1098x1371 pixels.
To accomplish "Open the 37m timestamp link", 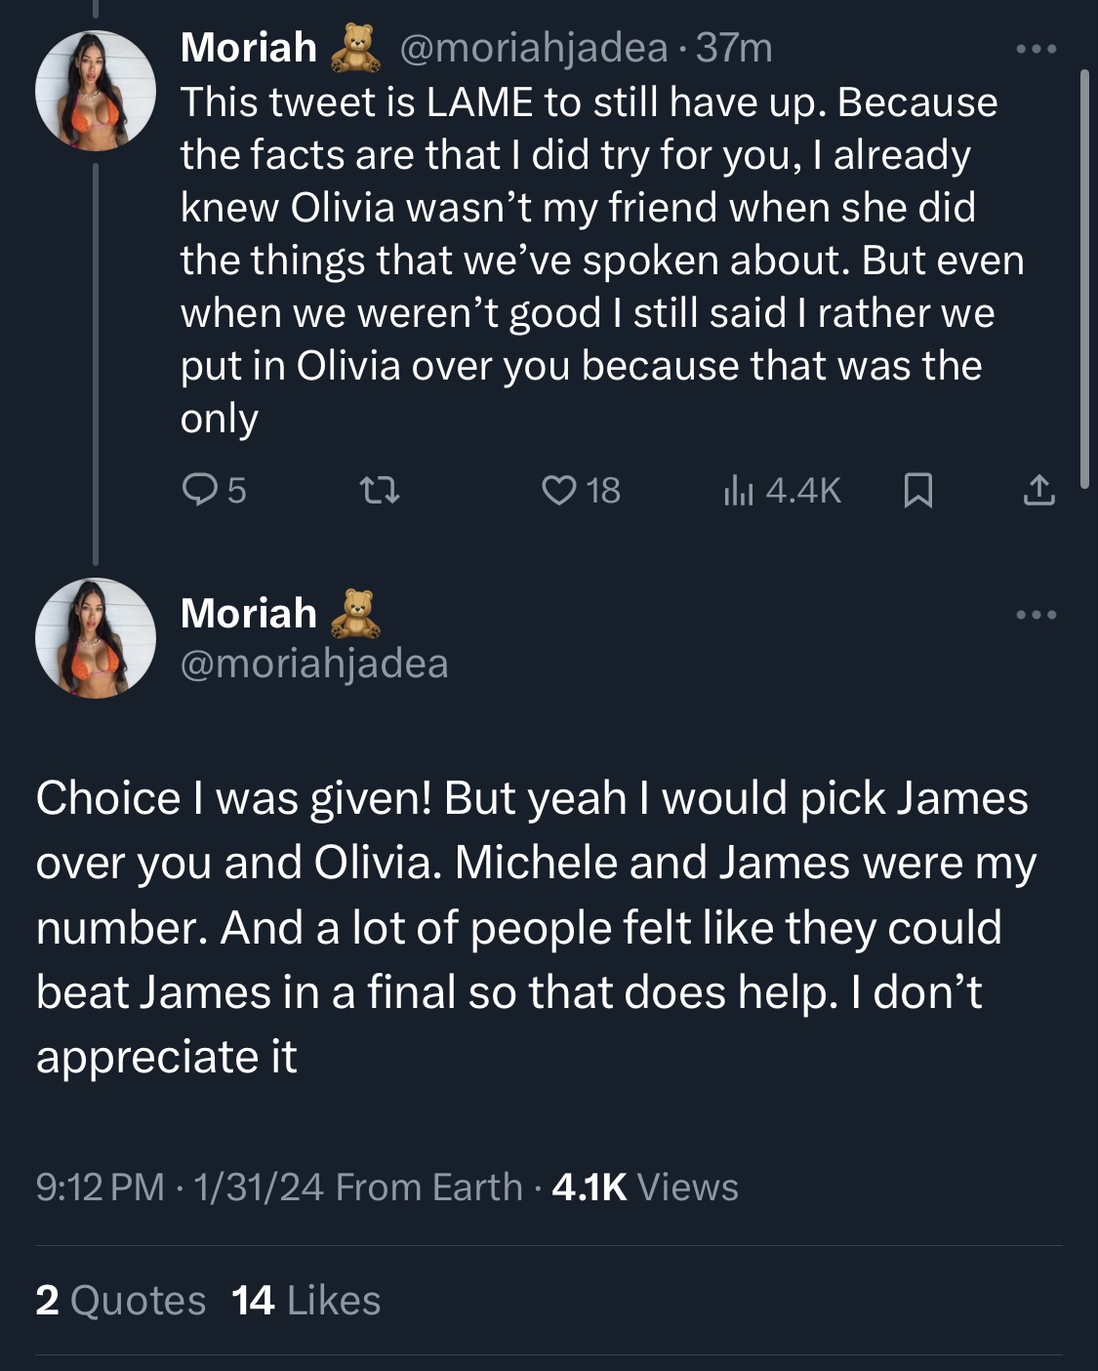I will coord(734,48).
